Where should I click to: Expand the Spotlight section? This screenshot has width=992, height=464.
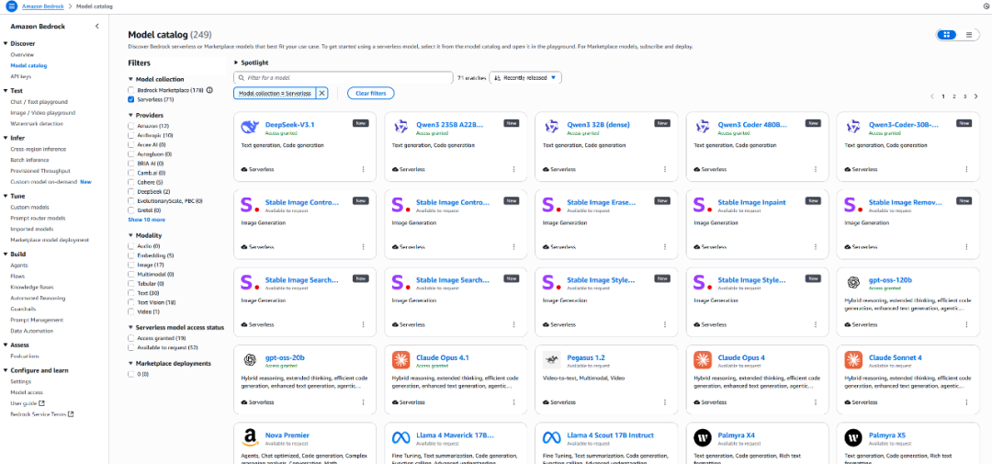[236, 62]
